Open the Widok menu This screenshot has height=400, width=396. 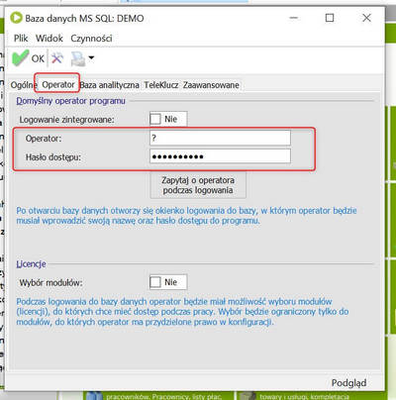pyautogui.click(x=49, y=39)
